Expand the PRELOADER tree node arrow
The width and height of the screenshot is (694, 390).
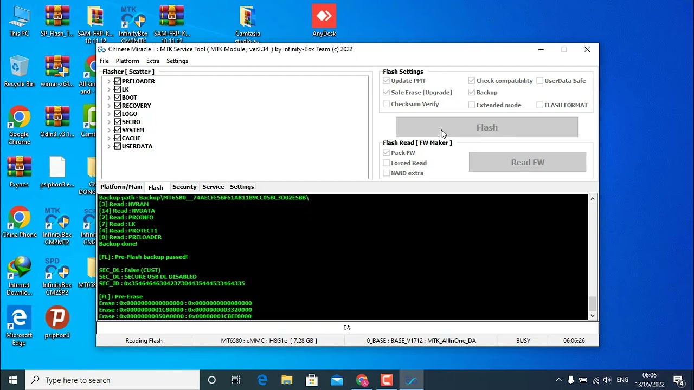(109, 81)
